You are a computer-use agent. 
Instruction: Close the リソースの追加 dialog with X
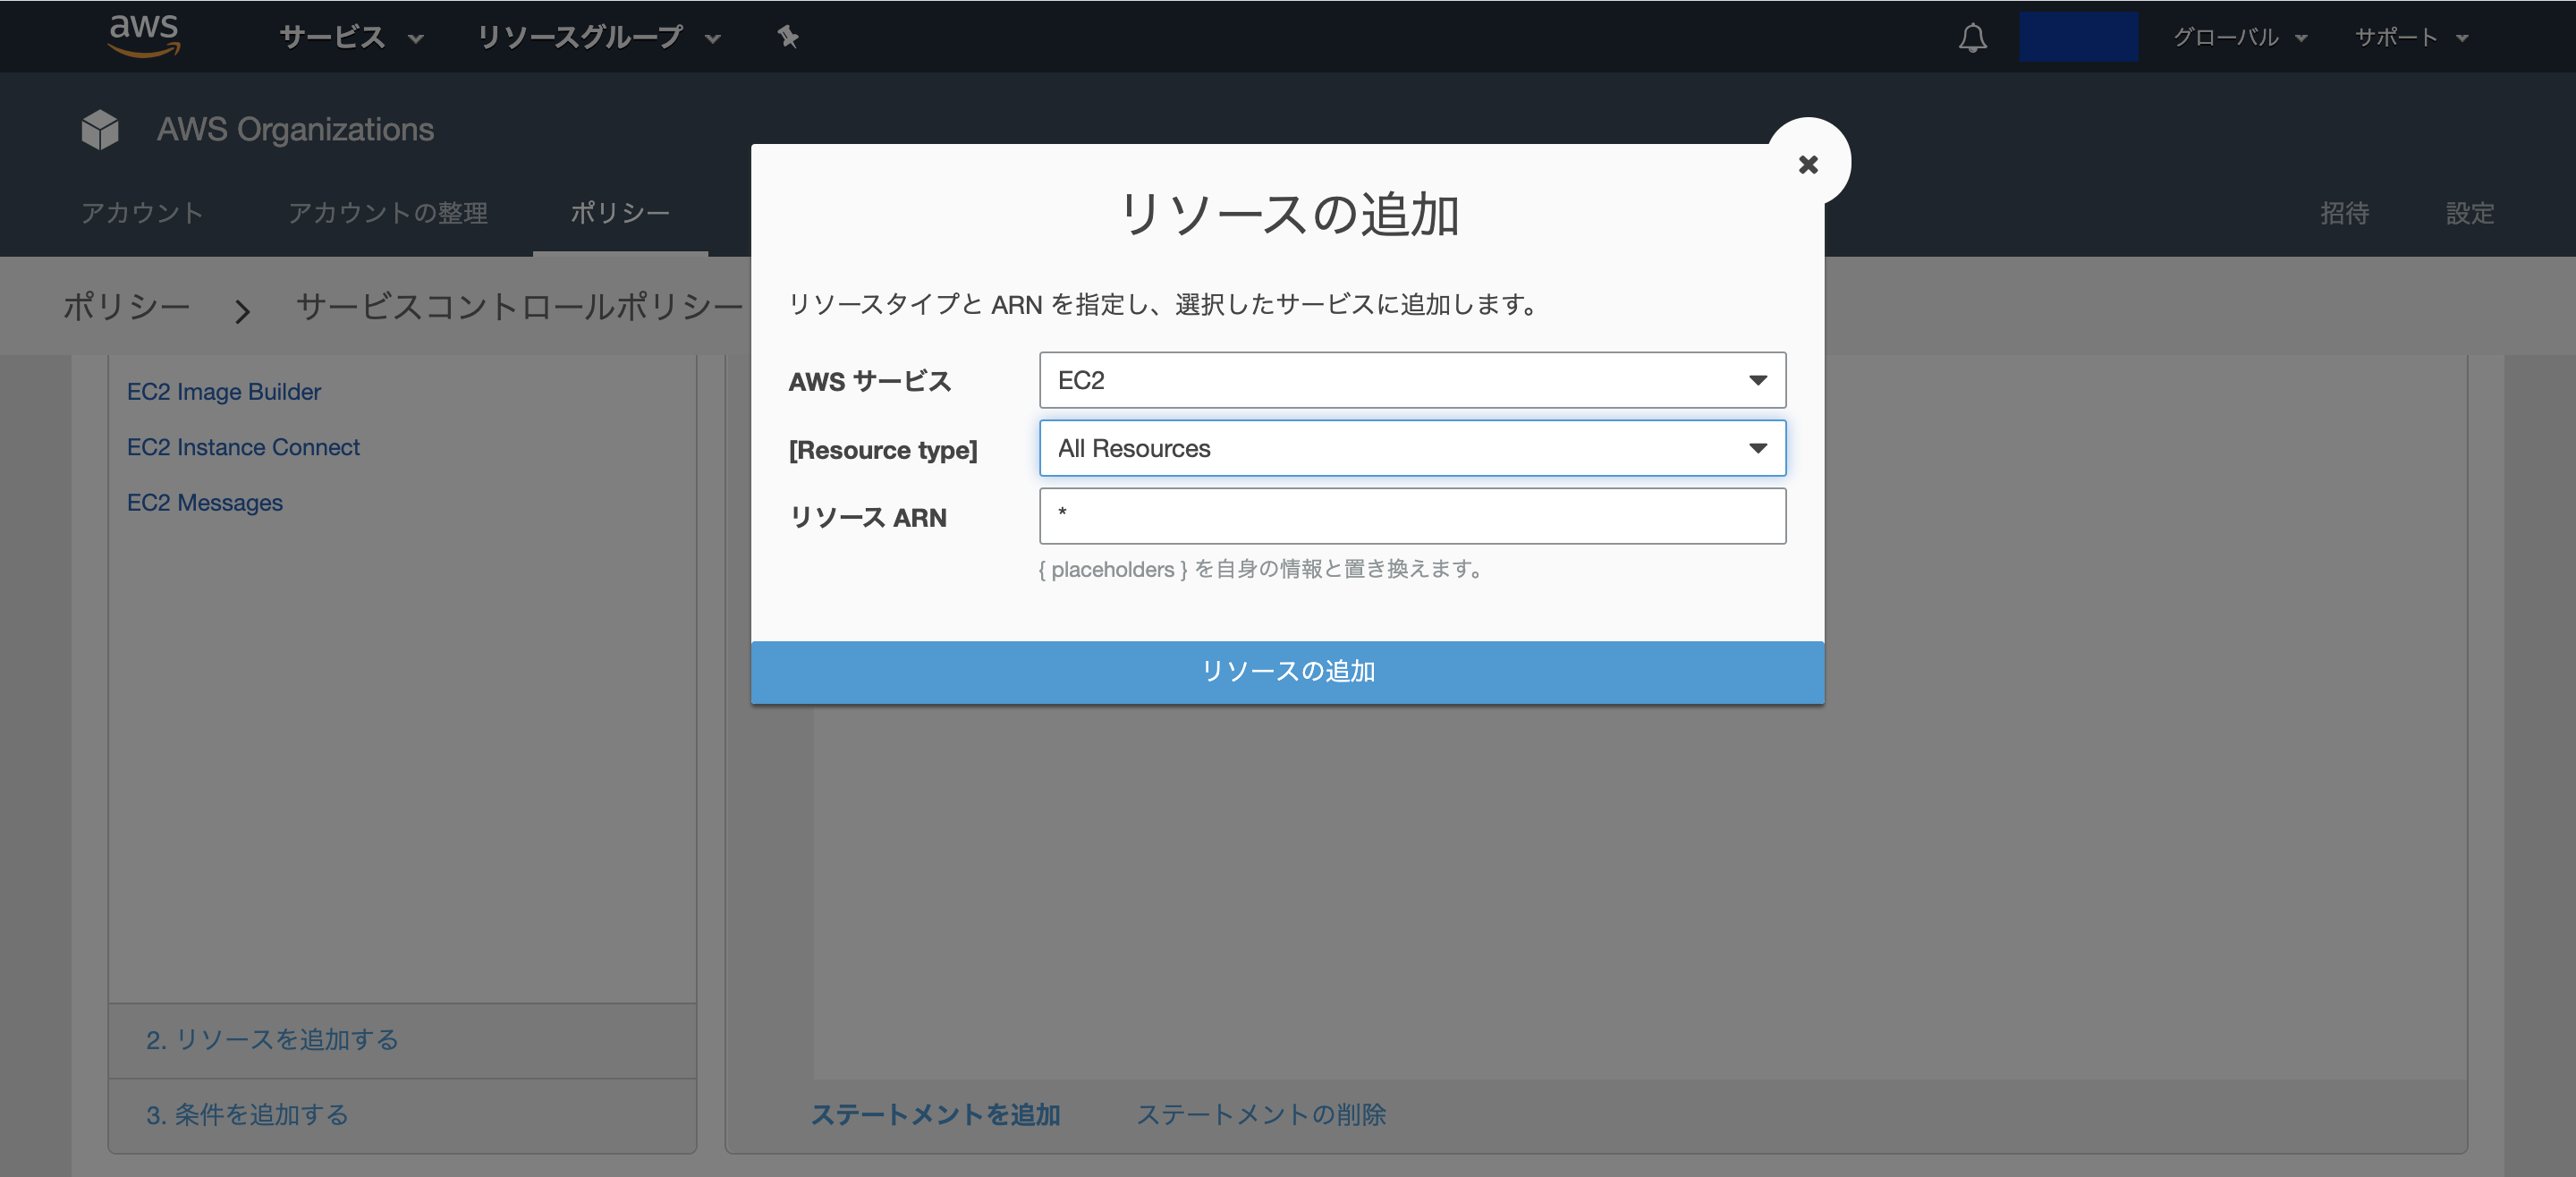click(x=1807, y=164)
